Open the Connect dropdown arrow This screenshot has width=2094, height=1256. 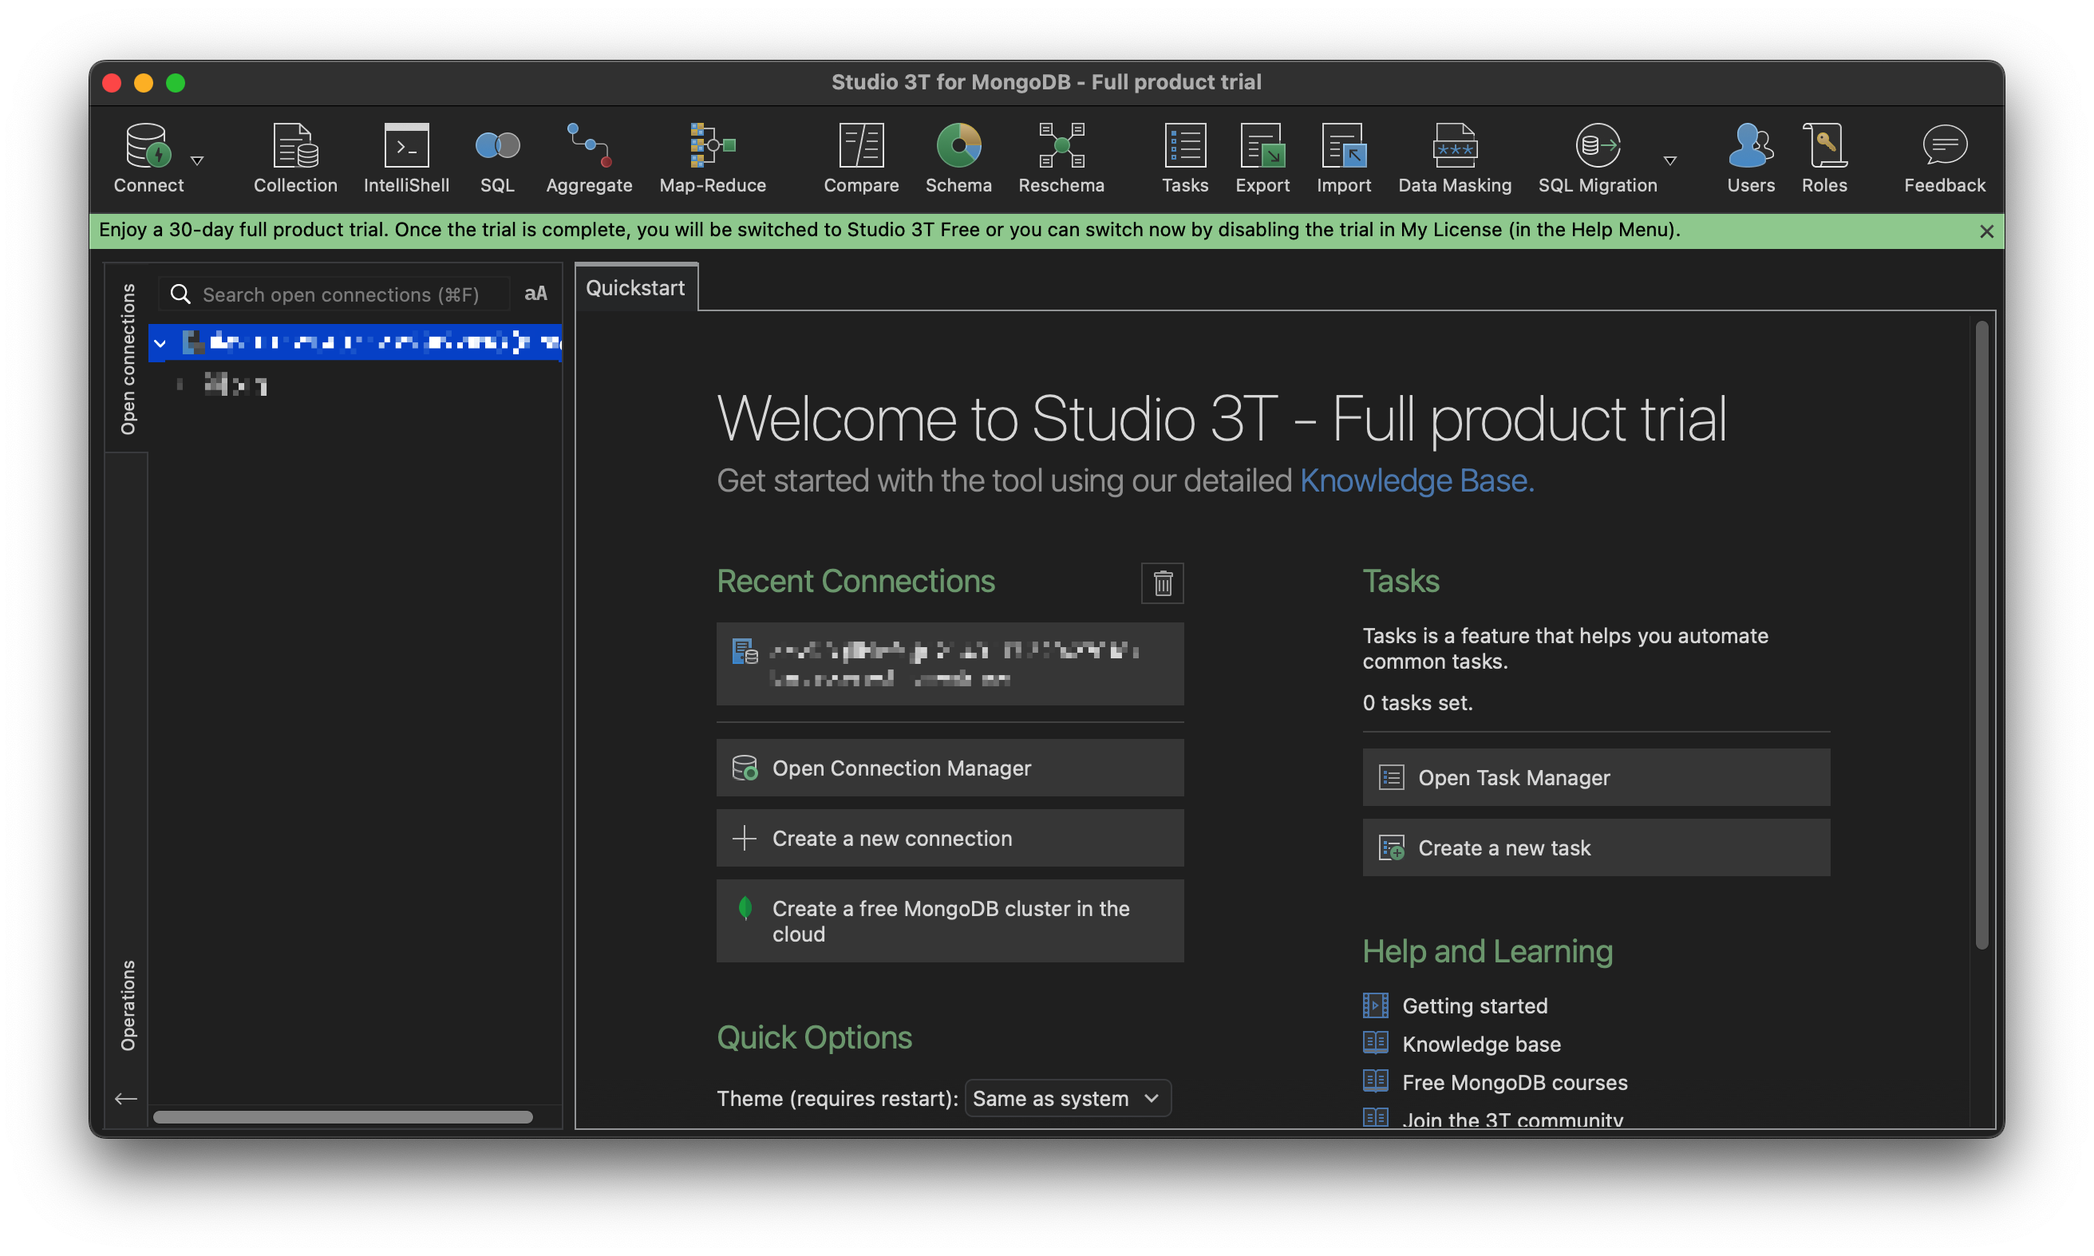tap(197, 160)
